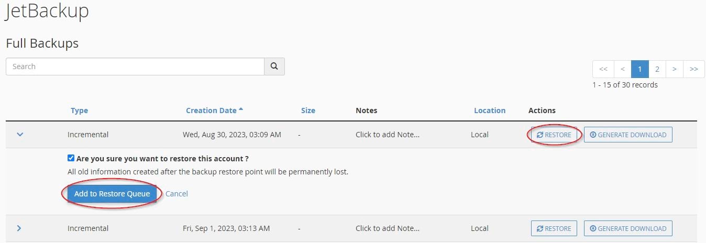Select page 1 in pagination

(639, 69)
